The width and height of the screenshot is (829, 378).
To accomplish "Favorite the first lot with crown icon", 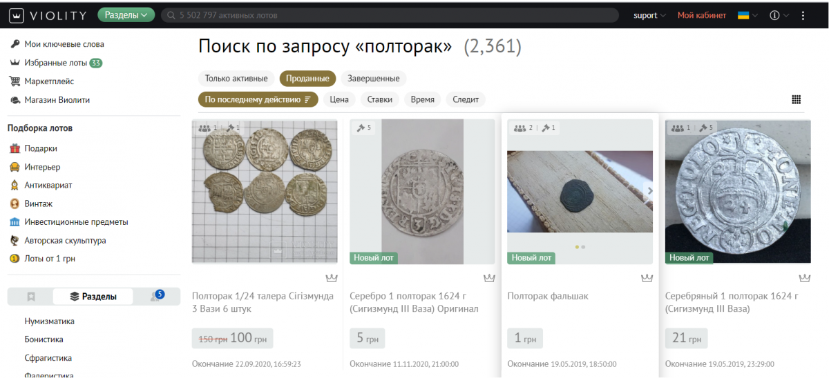I will [x=331, y=278].
